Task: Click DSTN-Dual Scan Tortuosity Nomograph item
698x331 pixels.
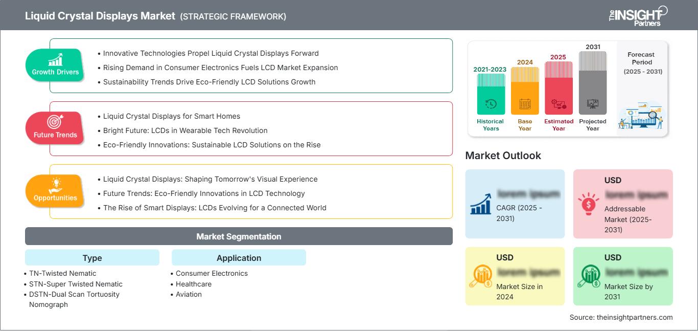Action: [74, 299]
